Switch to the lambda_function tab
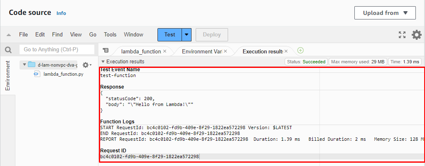The height and width of the screenshot is (166, 425). (x=140, y=51)
